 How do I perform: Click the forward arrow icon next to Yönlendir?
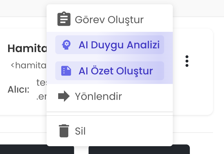click(64, 96)
